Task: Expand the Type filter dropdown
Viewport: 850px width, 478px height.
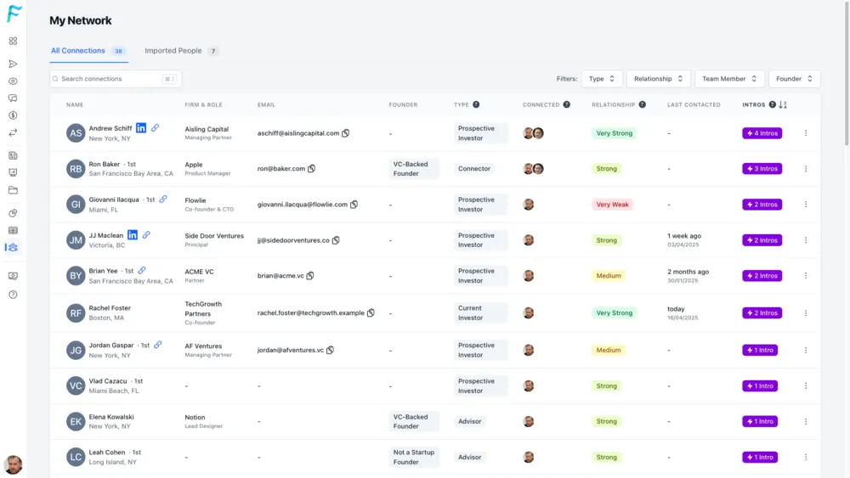Action: [602, 79]
